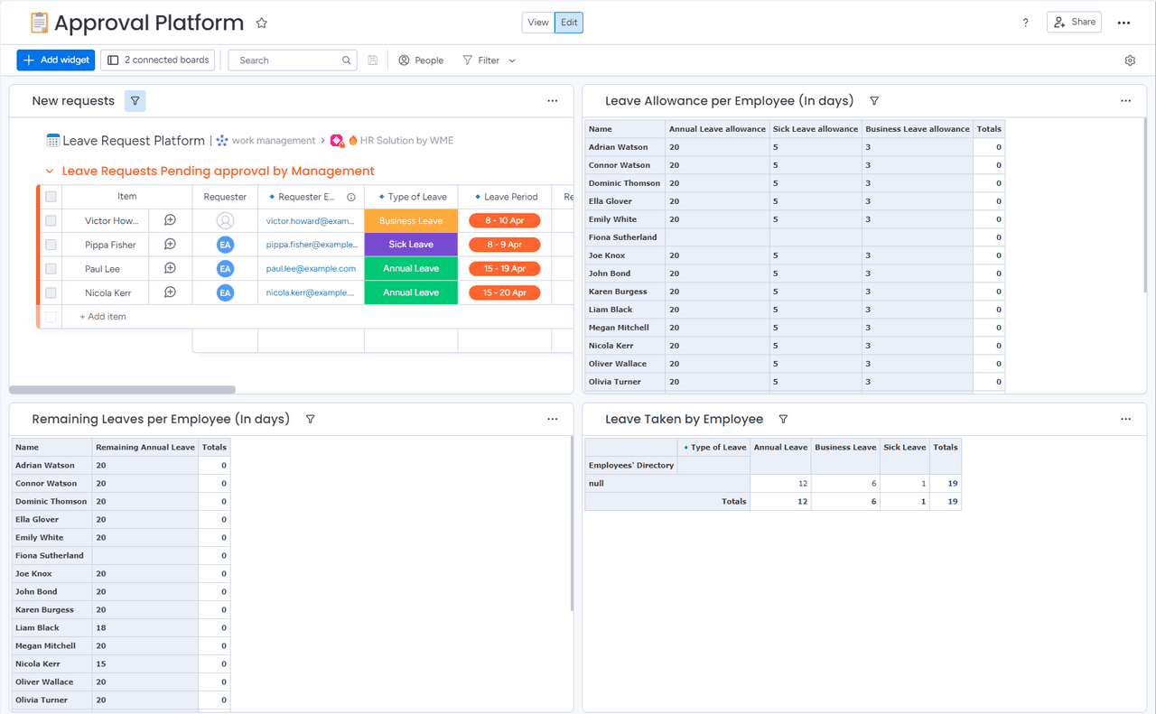1156x714 pixels.
Task: Click the Approval Platform clipboard icon
Action: 39,23
